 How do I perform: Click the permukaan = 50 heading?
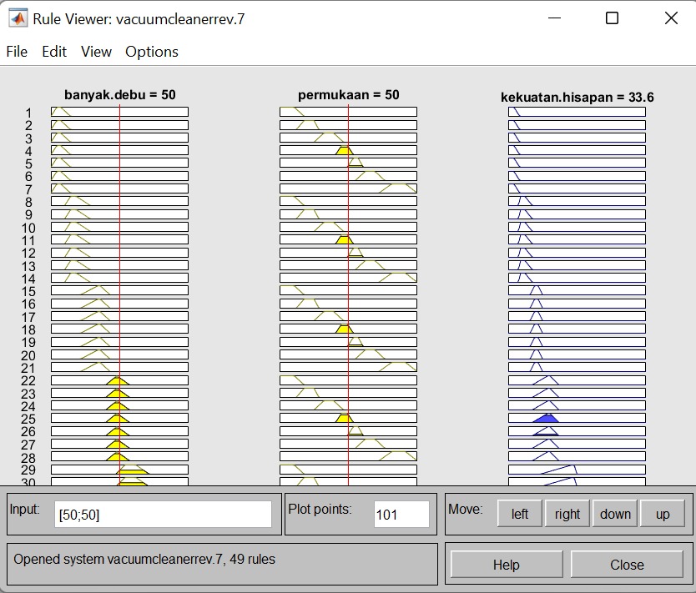[x=349, y=94]
